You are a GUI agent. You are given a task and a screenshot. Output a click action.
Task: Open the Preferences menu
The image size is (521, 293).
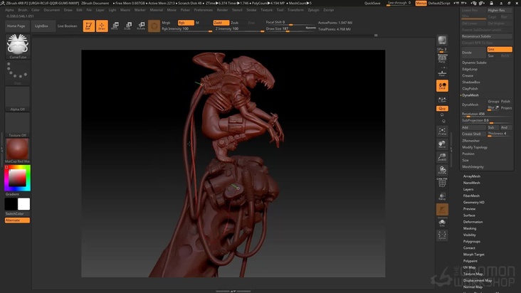coord(203,10)
